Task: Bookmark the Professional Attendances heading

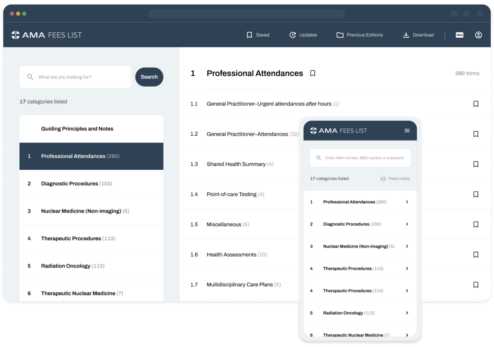Action: tap(313, 73)
